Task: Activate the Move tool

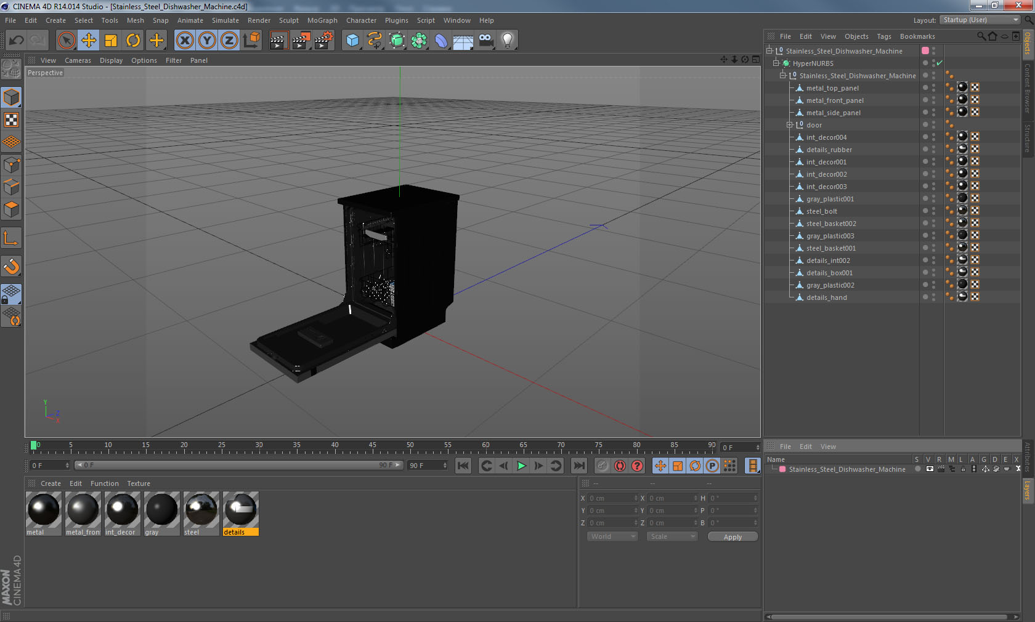Action: [89, 41]
